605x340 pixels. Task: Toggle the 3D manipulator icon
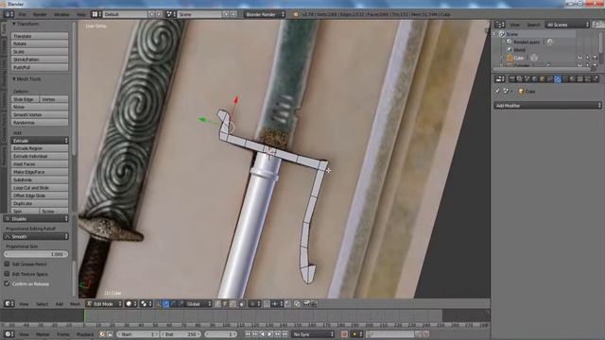(x=159, y=304)
